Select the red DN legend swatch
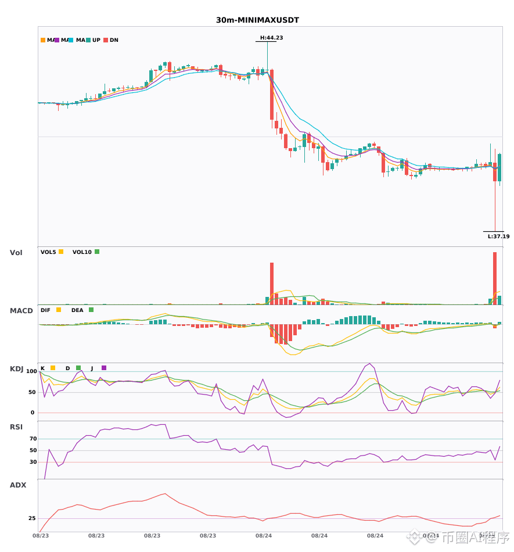The width and height of the screenshot is (514, 552). click(106, 40)
